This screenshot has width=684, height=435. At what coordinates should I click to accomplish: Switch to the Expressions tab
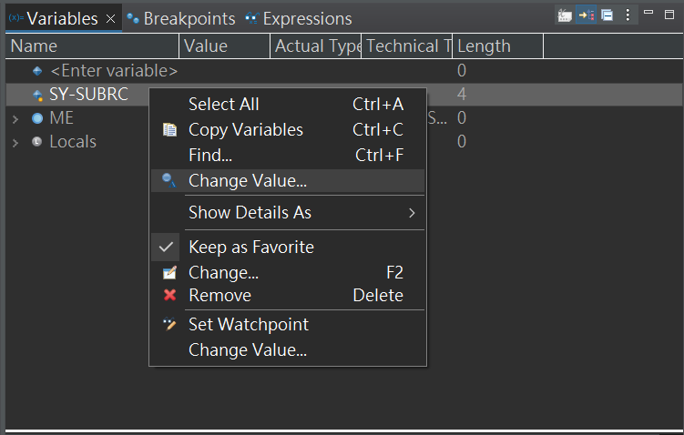click(x=299, y=18)
